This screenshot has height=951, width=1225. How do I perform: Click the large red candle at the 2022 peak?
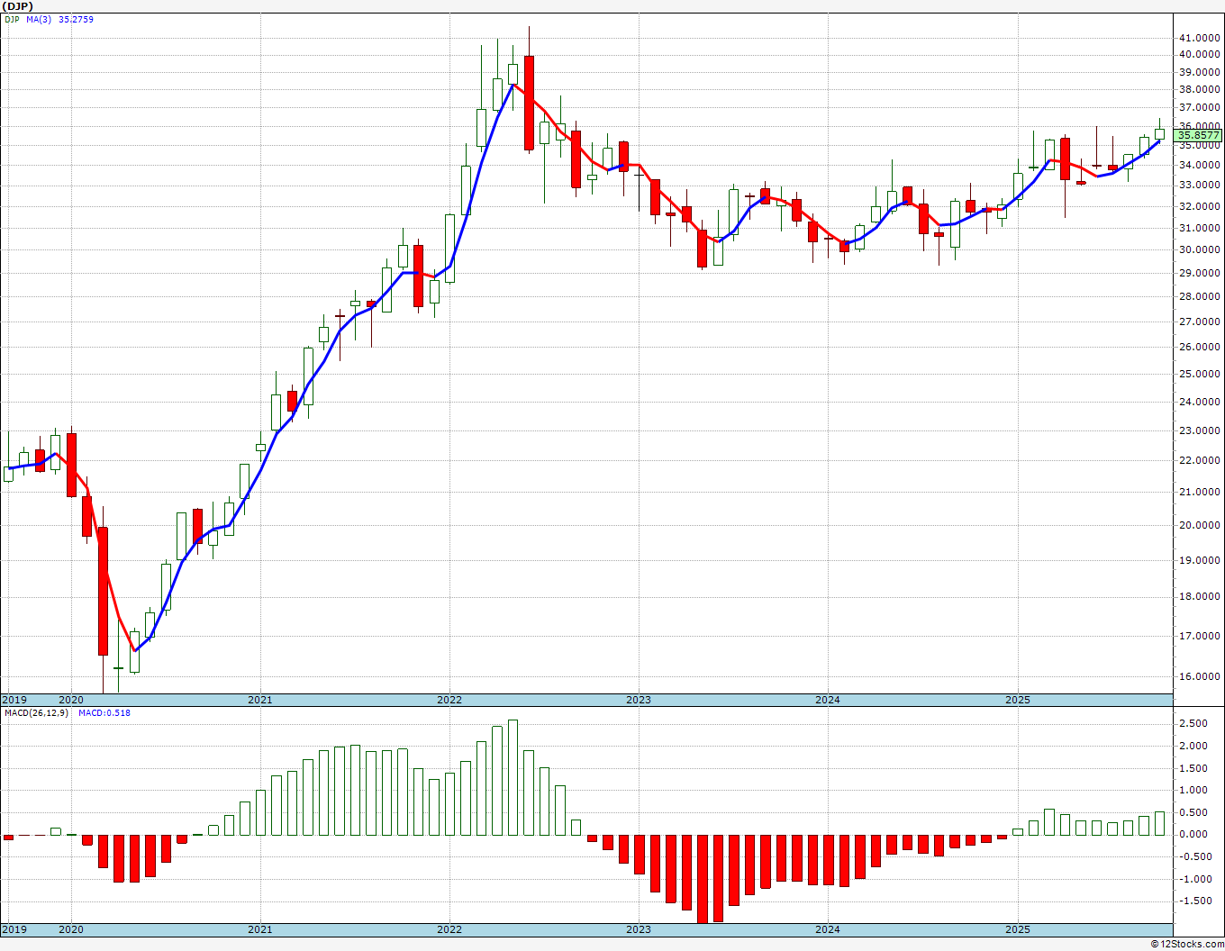(529, 103)
